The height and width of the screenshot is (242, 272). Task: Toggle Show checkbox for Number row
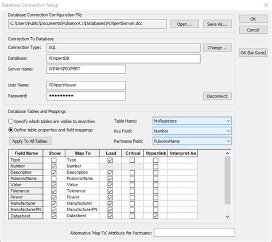[x=54, y=166]
